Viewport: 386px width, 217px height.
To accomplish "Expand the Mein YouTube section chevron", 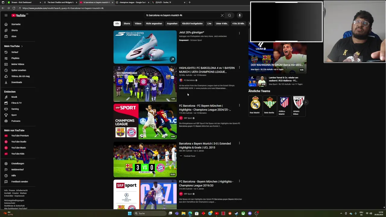I will [22, 46].
